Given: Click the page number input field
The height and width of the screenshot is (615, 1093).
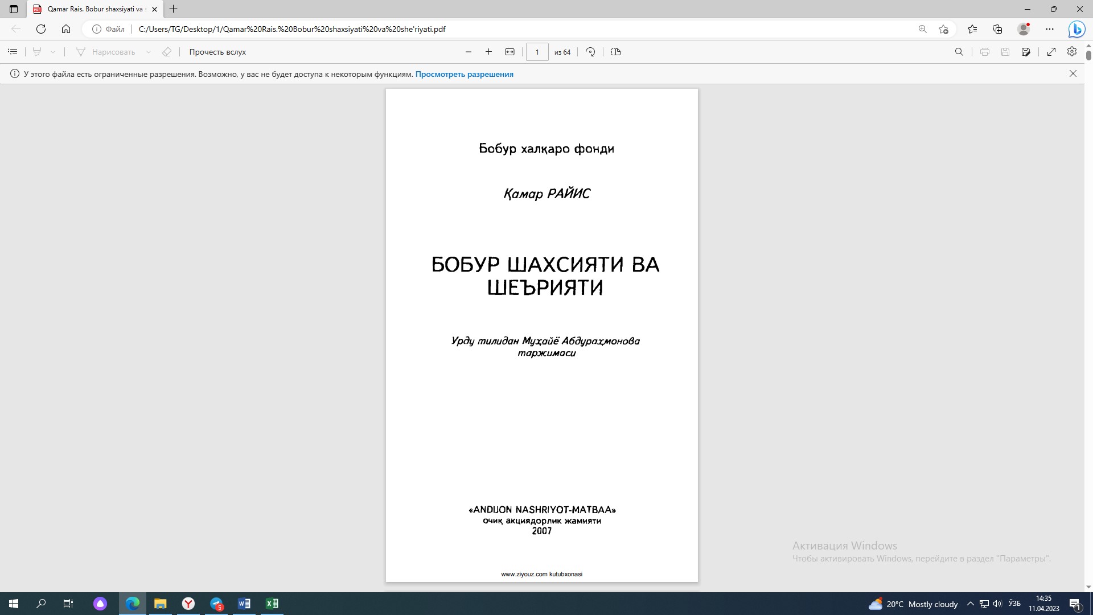Looking at the screenshot, I should coord(537,51).
